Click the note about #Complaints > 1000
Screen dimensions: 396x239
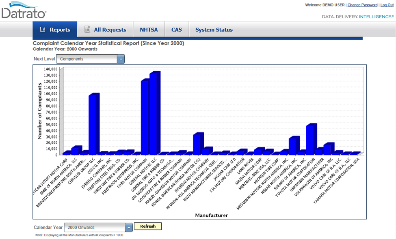click(79, 235)
